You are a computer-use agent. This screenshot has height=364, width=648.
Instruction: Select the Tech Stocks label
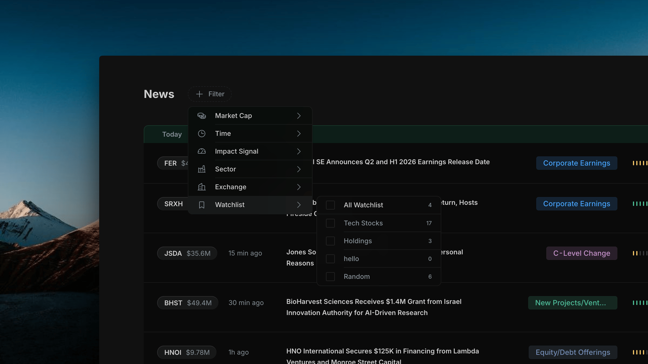pyautogui.click(x=363, y=223)
